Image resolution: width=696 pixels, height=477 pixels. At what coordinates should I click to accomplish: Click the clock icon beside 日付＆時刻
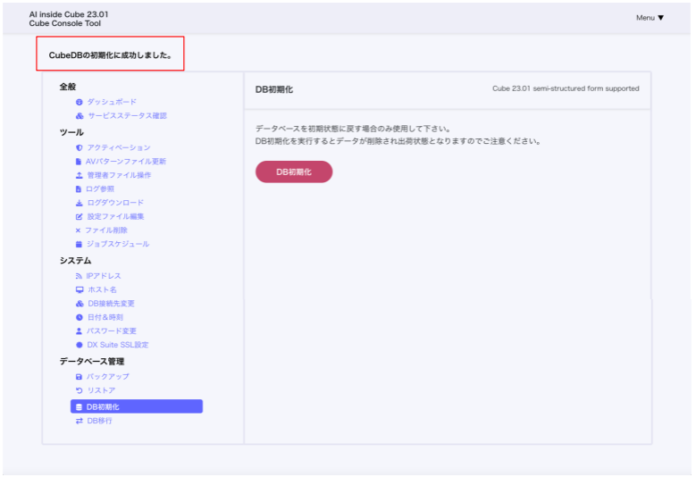point(79,317)
